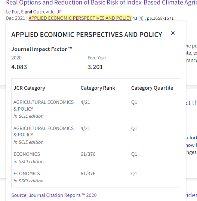Open author link Outreville, JF
Image resolution: width=197 pixels, height=201 pixels.
[47, 12]
